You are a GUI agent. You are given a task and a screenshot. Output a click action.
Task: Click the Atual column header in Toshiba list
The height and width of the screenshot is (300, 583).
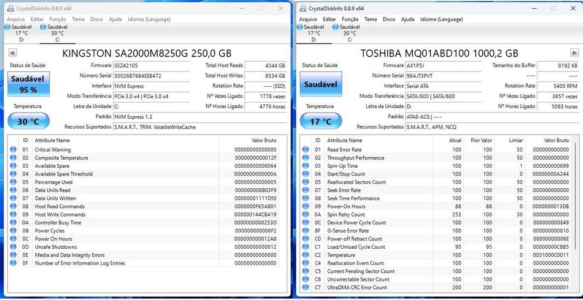(448, 140)
